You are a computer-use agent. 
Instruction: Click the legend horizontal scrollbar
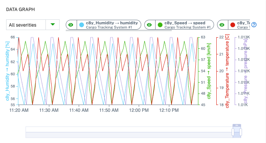click(x=118, y=30)
